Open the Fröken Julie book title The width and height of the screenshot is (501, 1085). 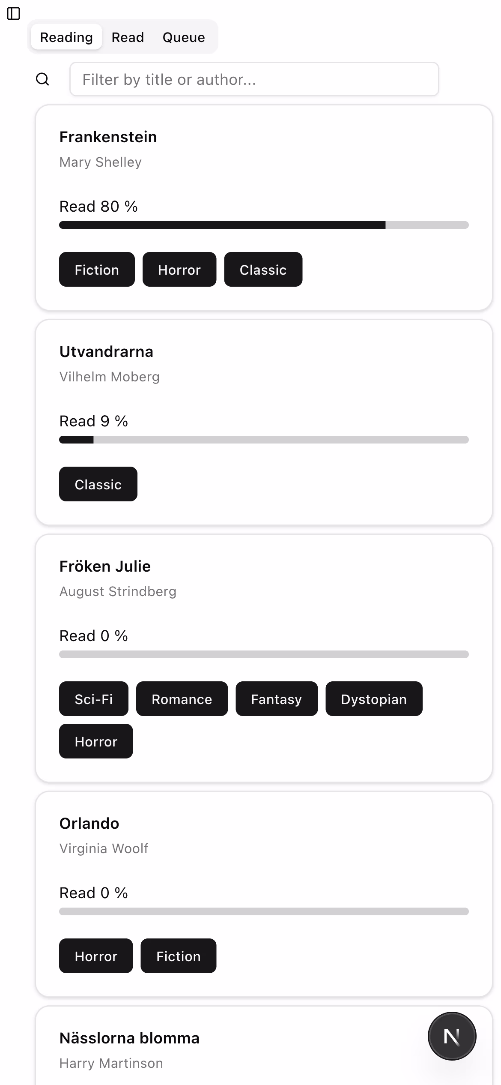tap(105, 566)
